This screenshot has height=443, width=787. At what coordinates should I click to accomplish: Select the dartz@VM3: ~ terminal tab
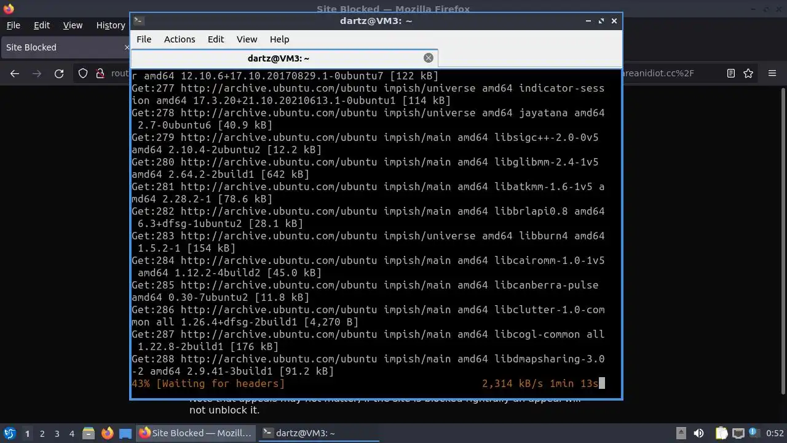pos(284,58)
